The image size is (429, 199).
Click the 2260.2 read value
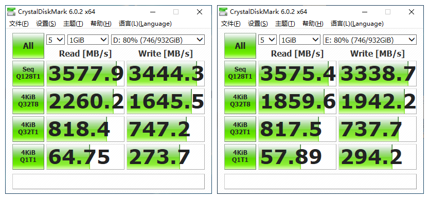pos(85,101)
